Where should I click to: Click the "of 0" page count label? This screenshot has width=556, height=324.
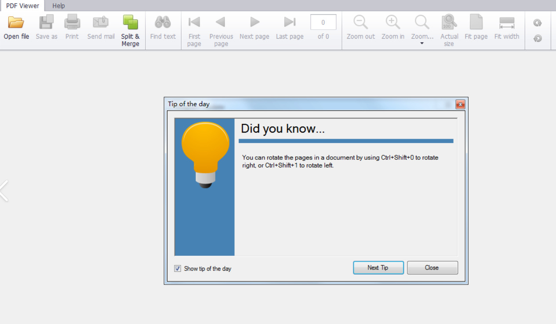click(x=323, y=36)
